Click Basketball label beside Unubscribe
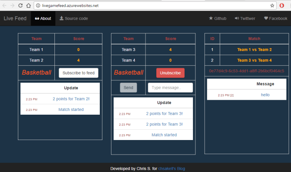The height and width of the screenshot is (172, 291). (x=128, y=73)
